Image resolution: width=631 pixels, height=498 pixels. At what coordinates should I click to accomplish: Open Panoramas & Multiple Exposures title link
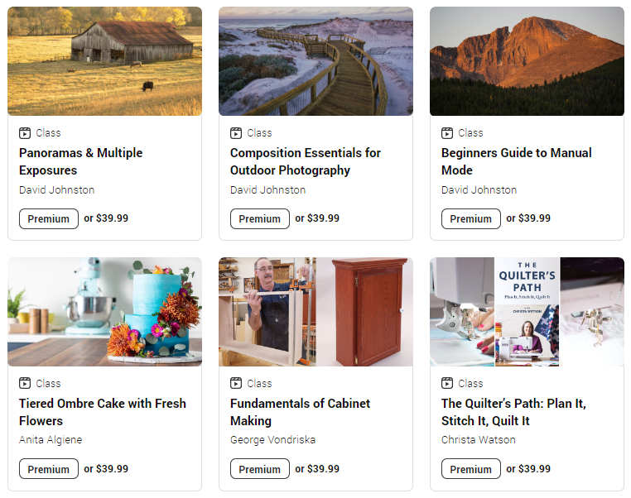point(81,161)
